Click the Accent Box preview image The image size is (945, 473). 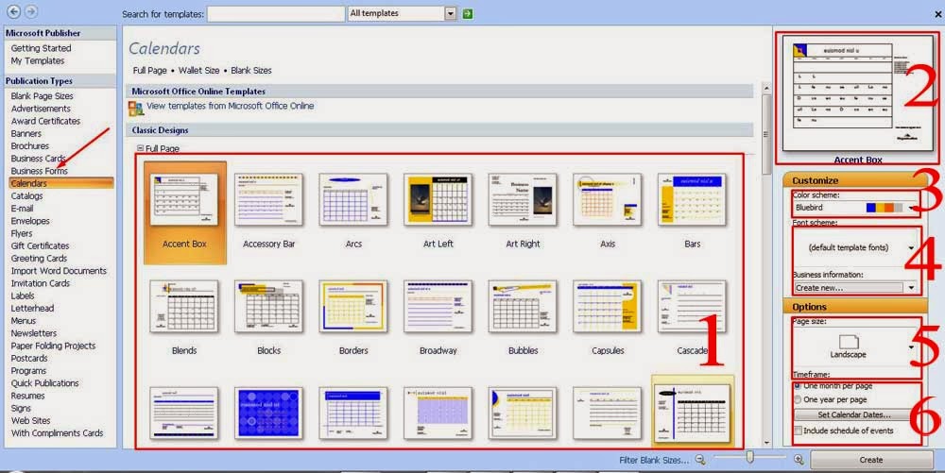856,93
